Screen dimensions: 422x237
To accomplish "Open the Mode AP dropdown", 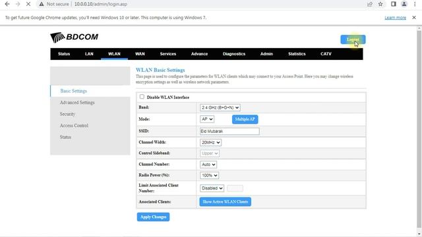I will [x=207, y=119].
